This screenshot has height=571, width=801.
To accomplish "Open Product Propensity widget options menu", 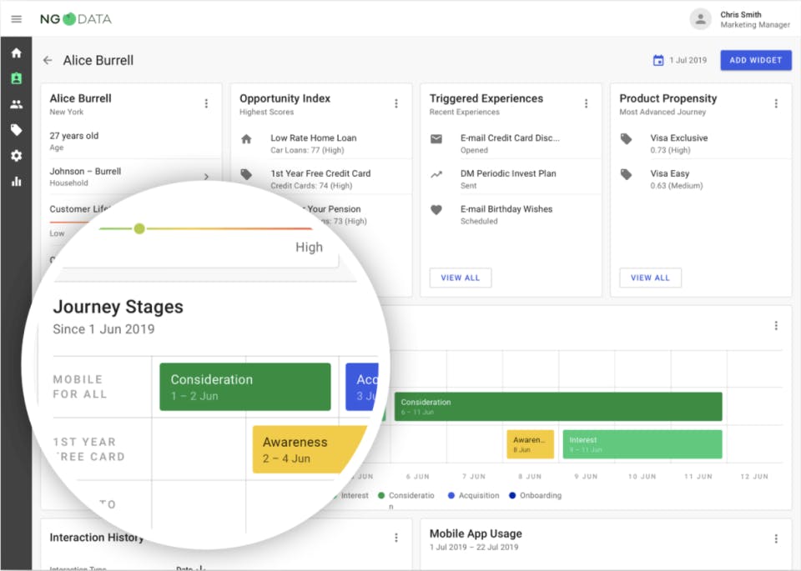I will tap(776, 103).
